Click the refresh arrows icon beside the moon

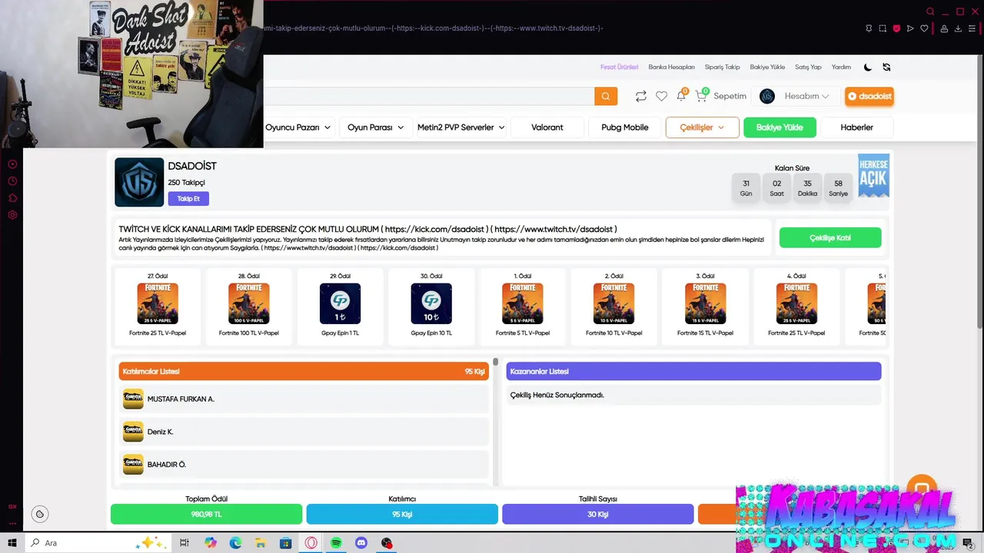pos(886,67)
